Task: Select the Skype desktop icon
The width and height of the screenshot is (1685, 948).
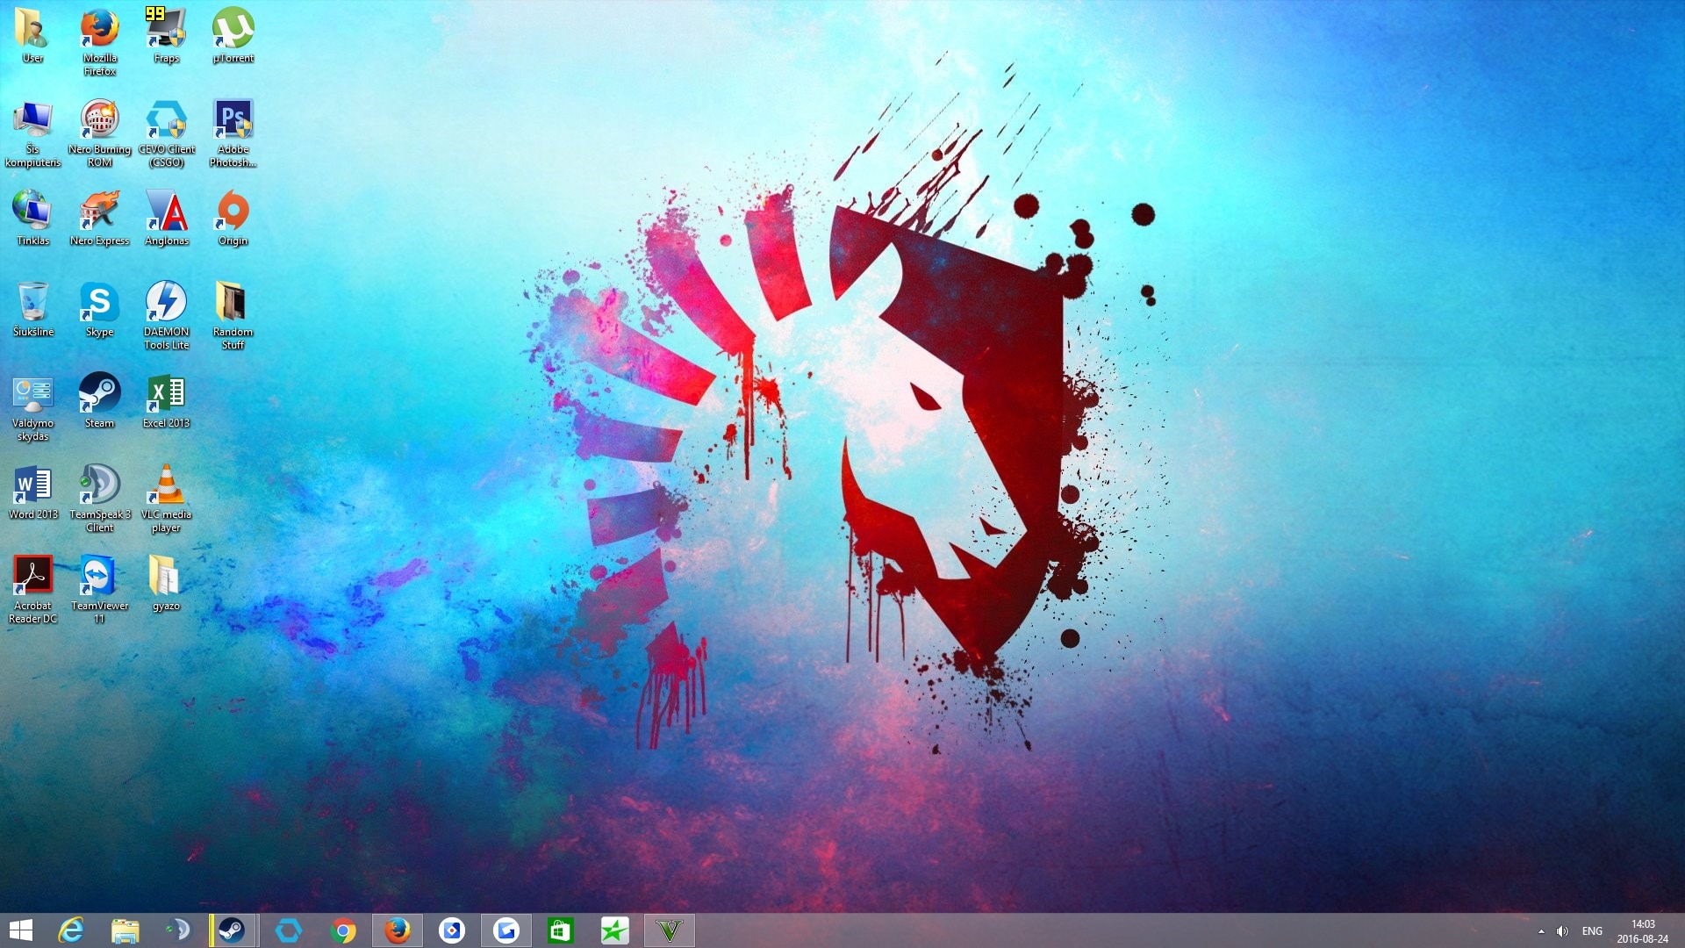Action: 99,302
